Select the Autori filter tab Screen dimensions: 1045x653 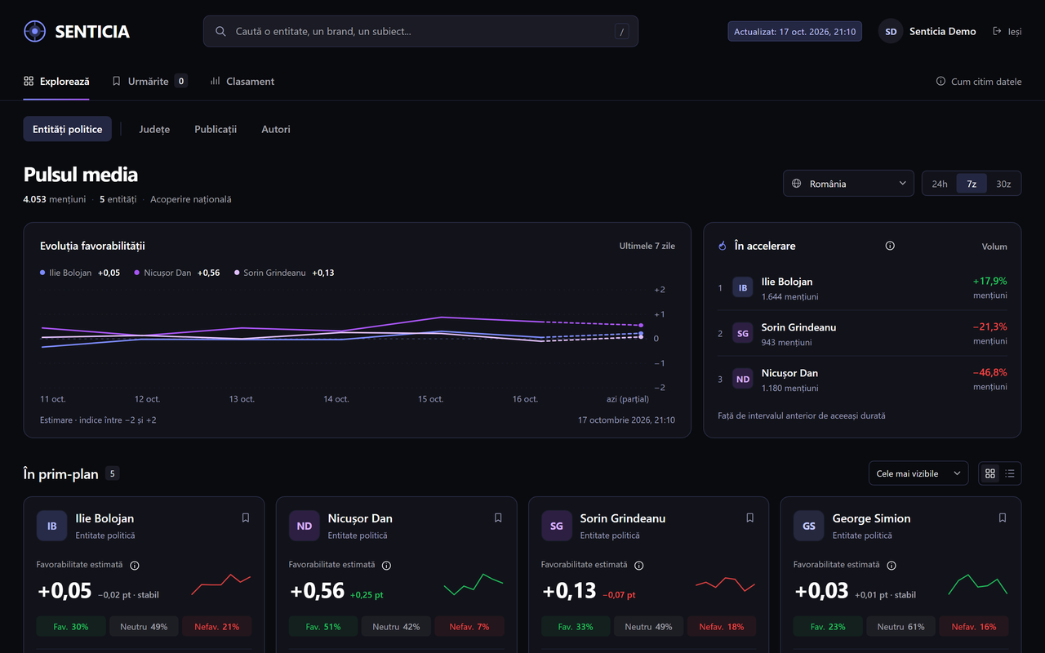pos(276,129)
